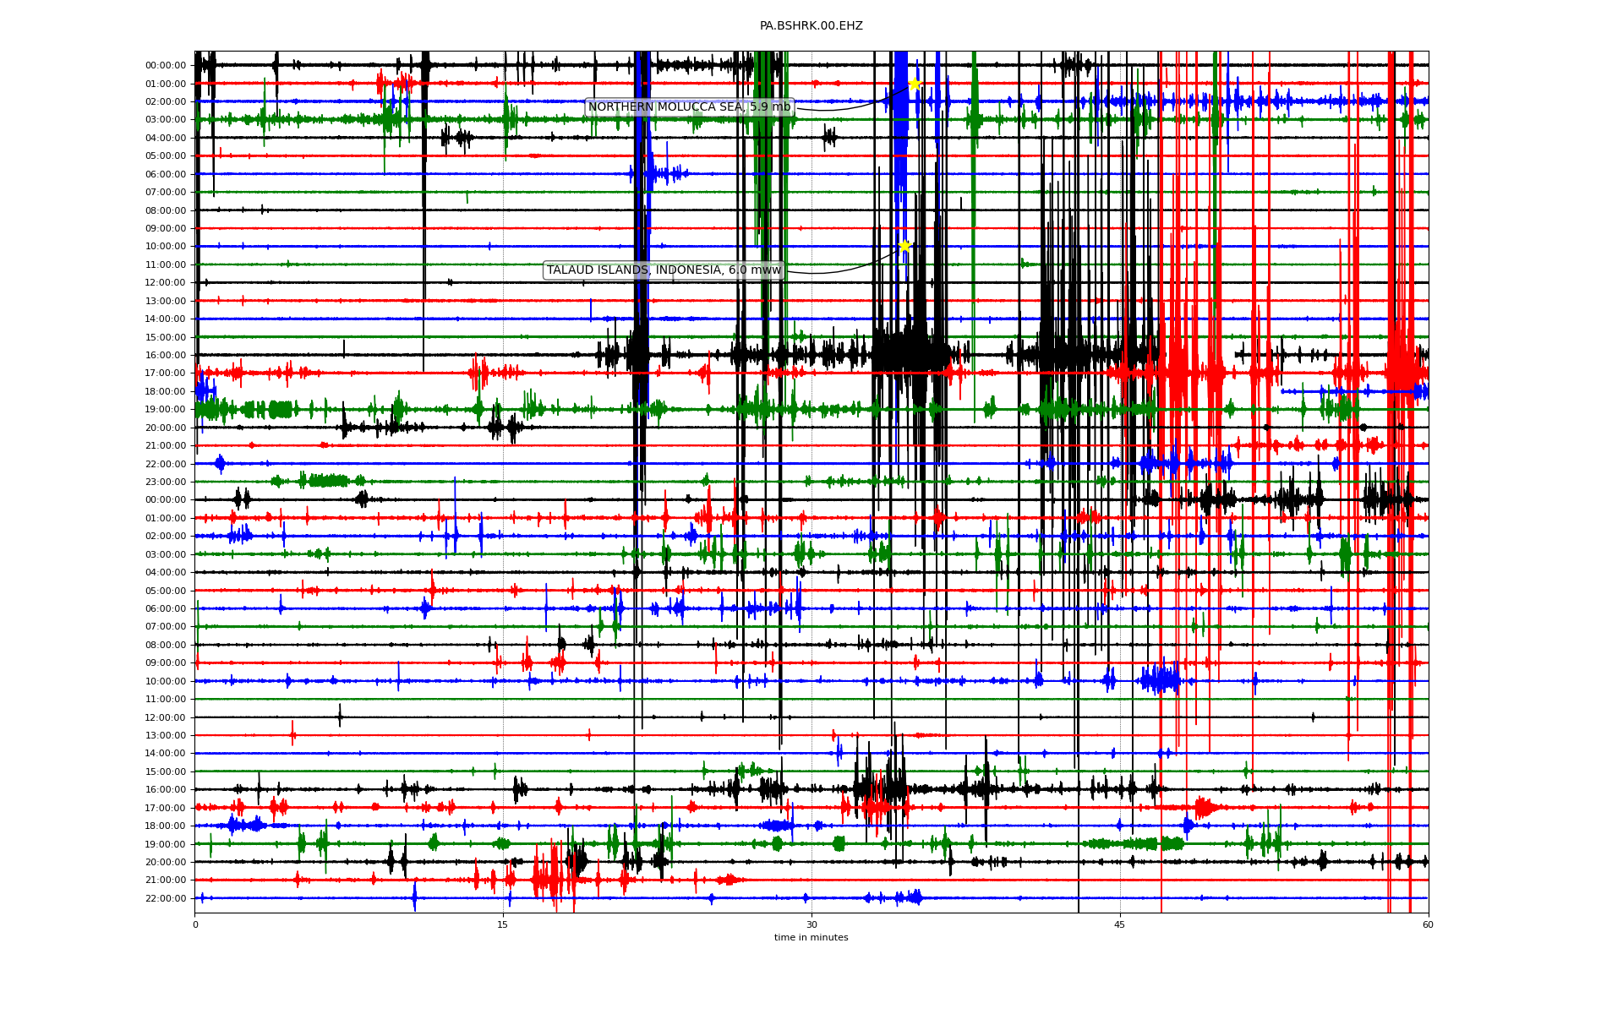Click the 15 tick on the minutes axis
The height and width of the screenshot is (1014, 1623).
click(x=503, y=924)
